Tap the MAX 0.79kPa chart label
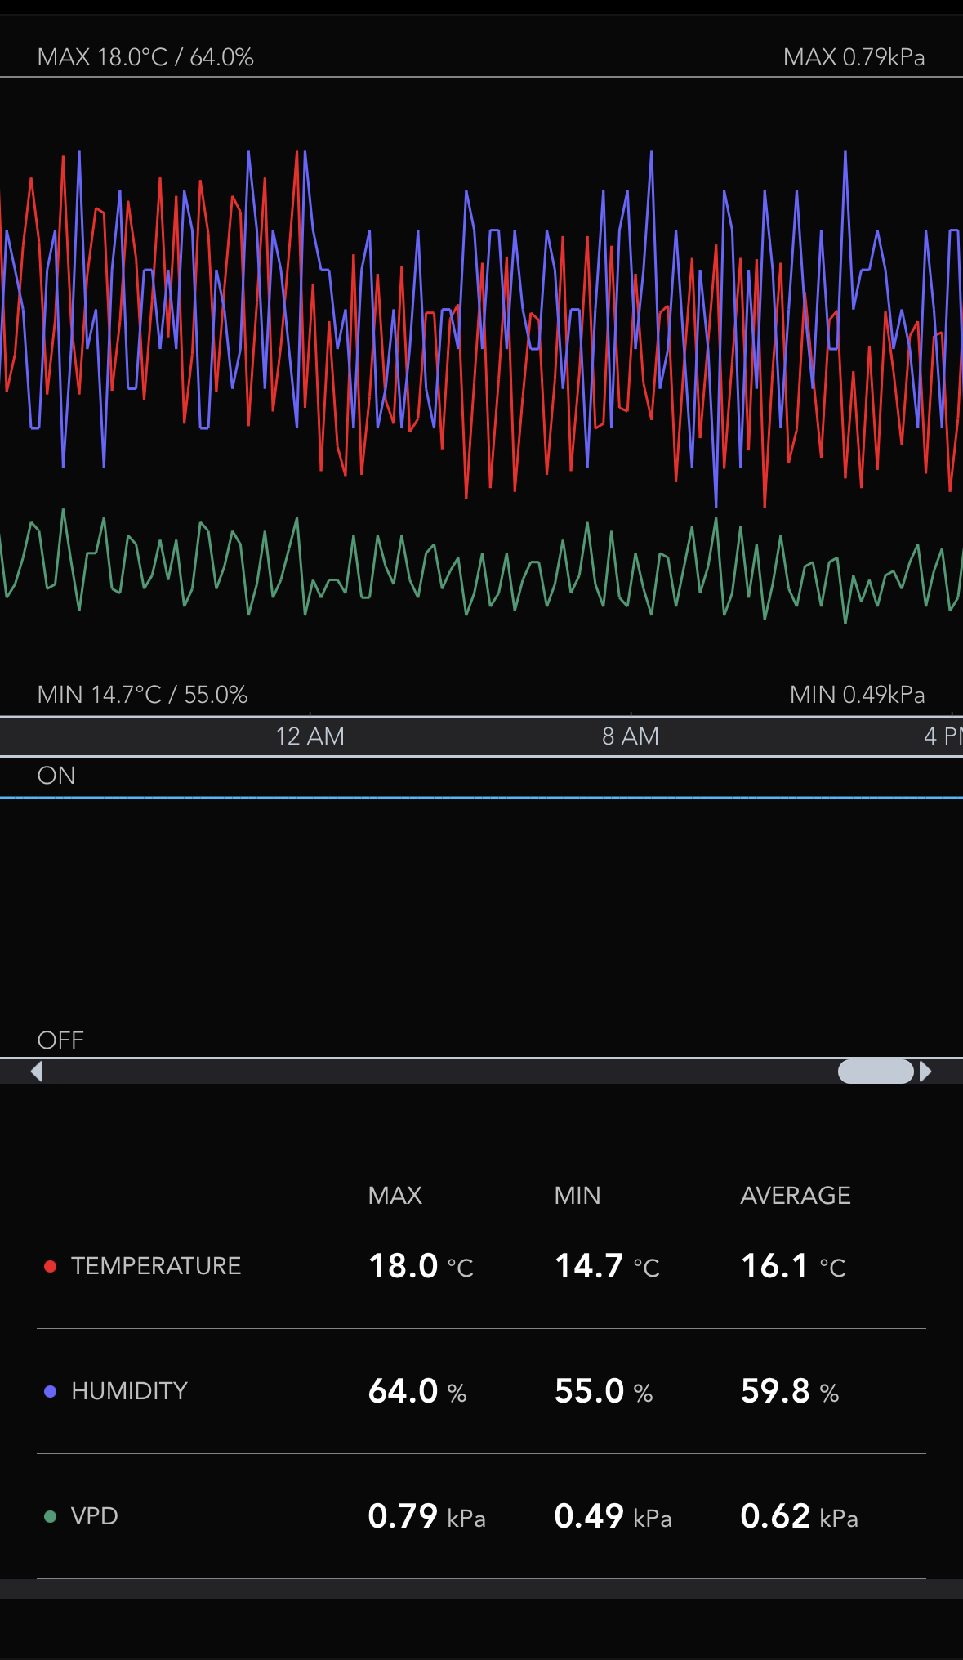The width and height of the screenshot is (963, 1660). [854, 57]
